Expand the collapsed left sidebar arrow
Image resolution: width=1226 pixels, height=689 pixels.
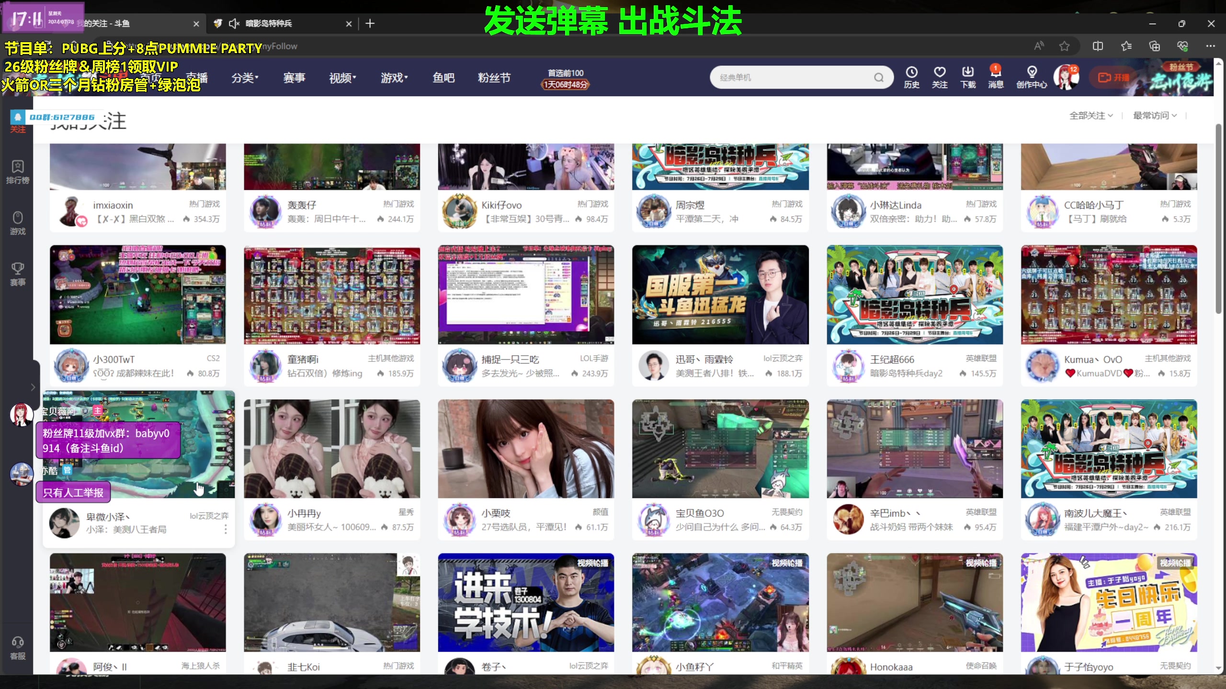(33, 387)
